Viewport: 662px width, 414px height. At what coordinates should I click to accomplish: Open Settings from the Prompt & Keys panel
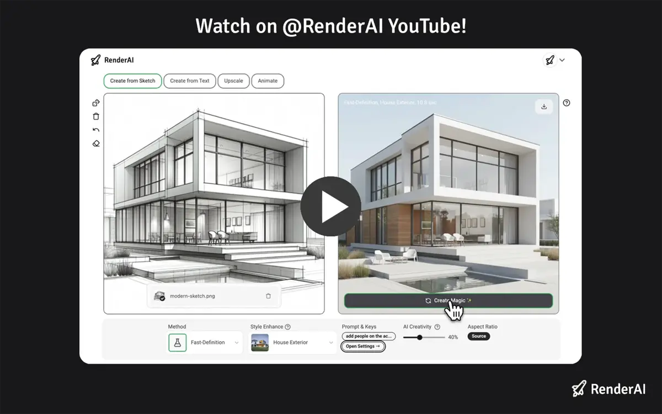click(362, 346)
